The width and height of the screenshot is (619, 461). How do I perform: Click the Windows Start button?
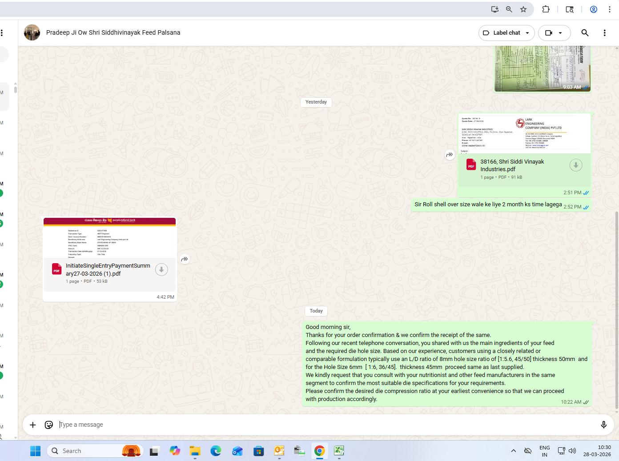tap(35, 451)
